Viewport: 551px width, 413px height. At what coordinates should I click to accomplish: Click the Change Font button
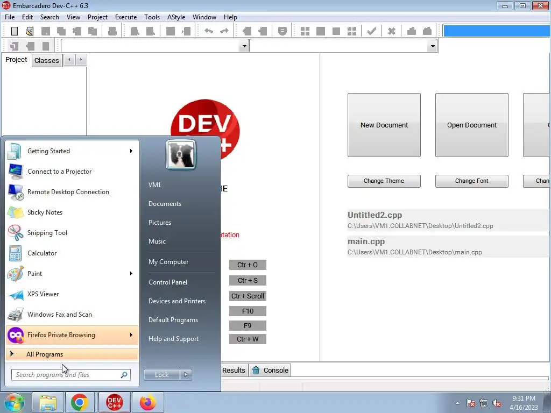tap(472, 181)
